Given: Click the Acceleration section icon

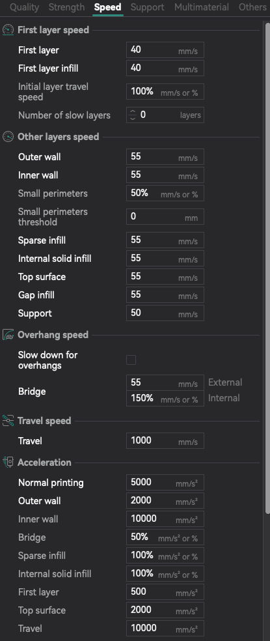Looking at the screenshot, I should click(x=8, y=463).
